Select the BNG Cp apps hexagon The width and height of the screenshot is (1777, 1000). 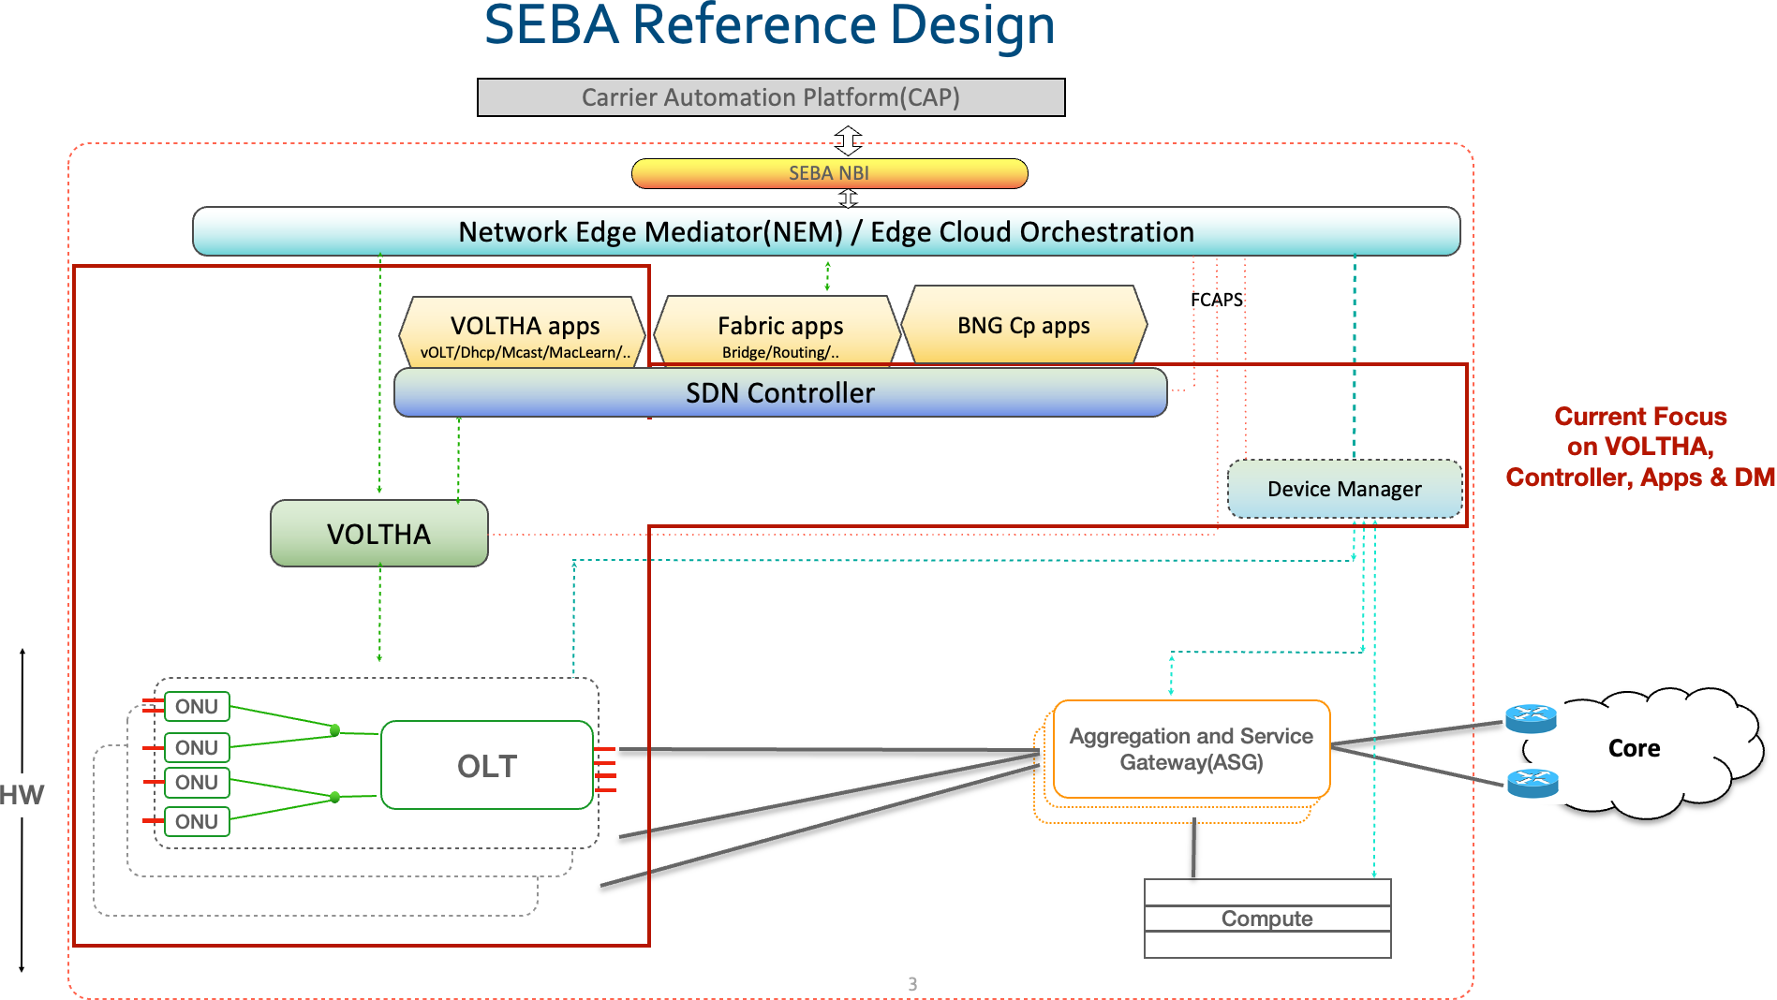(1023, 325)
